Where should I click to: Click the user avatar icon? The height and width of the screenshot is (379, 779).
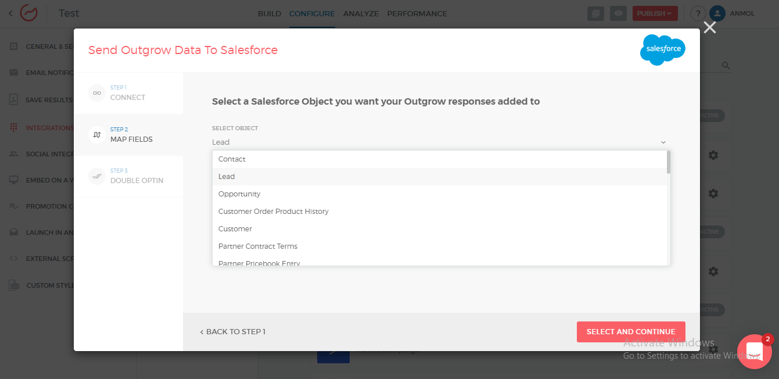click(x=717, y=13)
